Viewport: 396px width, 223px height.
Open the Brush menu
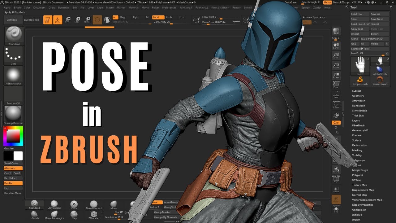17,7
